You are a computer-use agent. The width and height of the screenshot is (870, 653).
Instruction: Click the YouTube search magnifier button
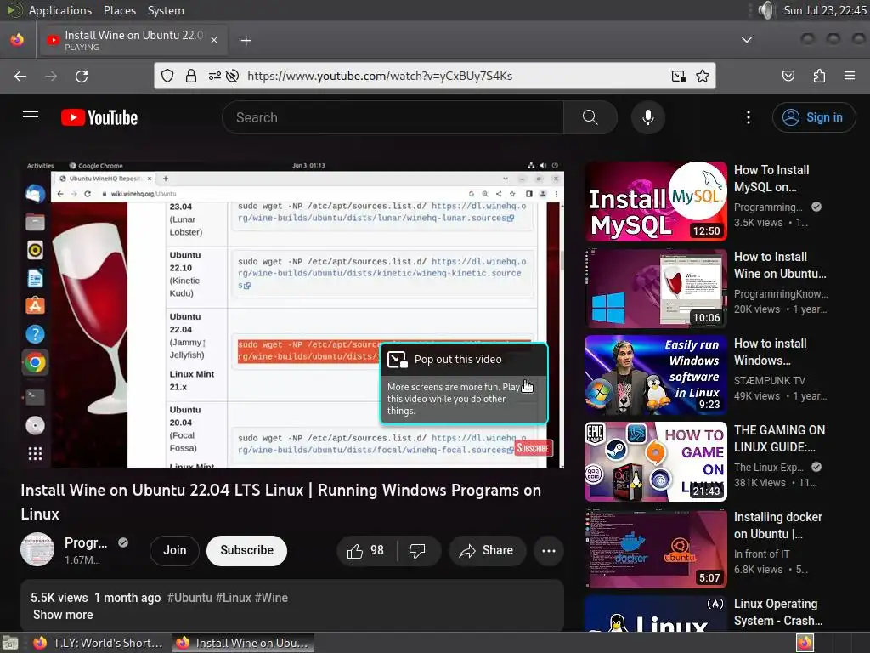(x=590, y=117)
